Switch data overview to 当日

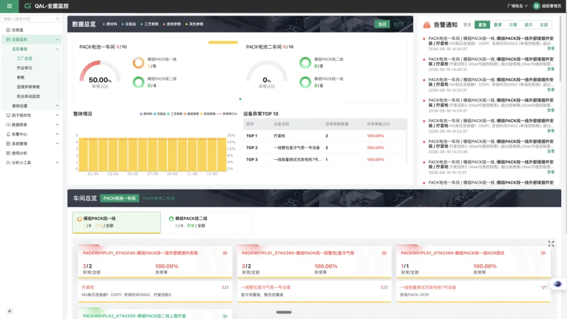pyautogui.click(x=382, y=24)
